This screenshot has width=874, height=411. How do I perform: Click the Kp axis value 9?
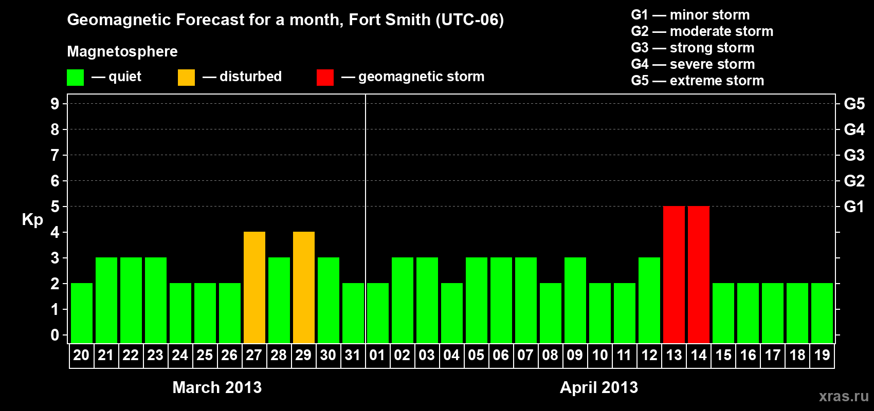(54, 104)
